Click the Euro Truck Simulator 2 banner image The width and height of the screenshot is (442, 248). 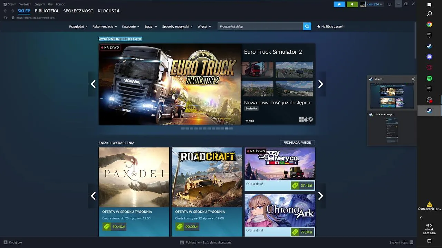[170, 84]
